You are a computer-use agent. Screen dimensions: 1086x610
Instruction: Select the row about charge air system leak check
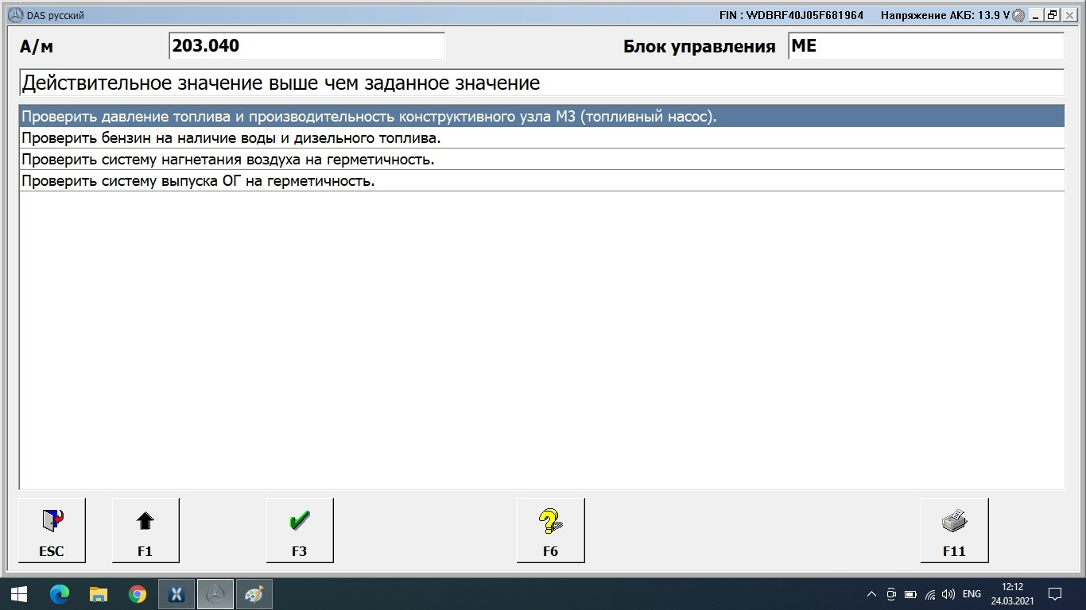click(x=541, y=160)
